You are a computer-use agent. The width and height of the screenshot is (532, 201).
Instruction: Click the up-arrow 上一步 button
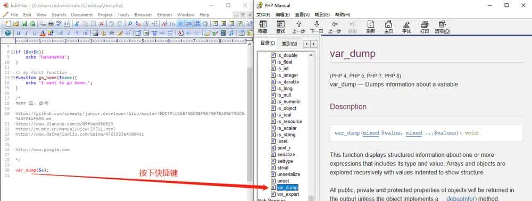(298, 27)
